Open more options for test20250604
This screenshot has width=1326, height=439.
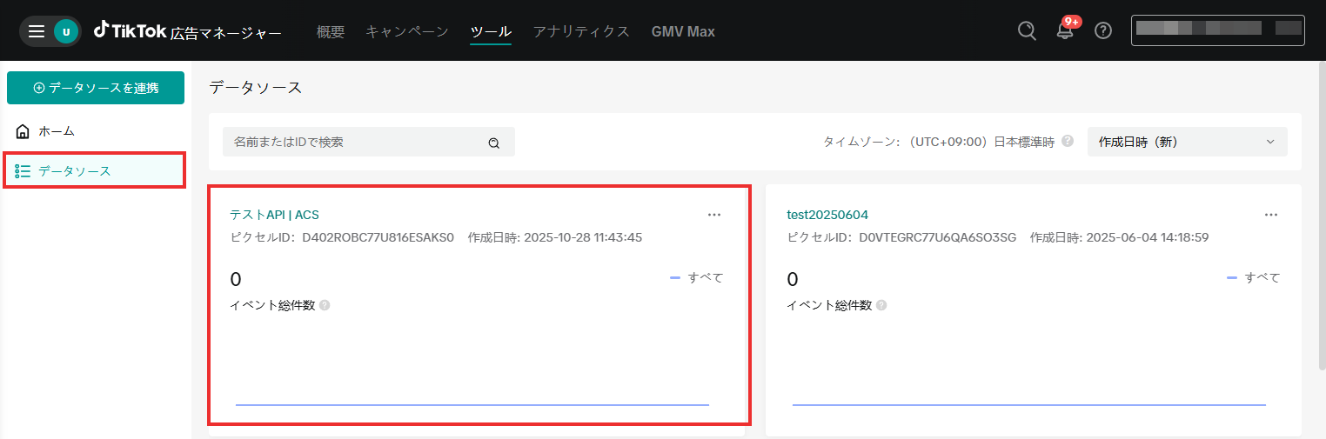pos(1271,215)
